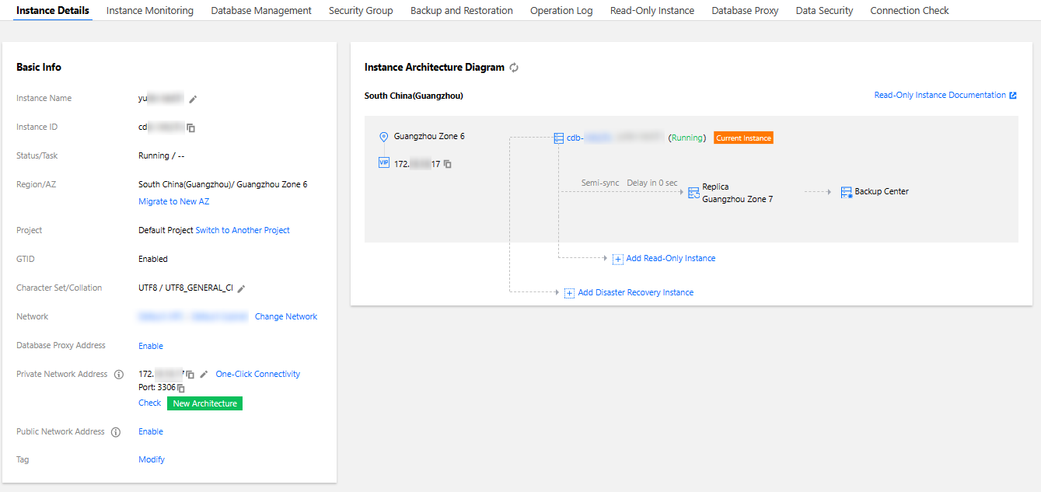Edit the Character Set/Collation with pencil icon

point(241,288)
